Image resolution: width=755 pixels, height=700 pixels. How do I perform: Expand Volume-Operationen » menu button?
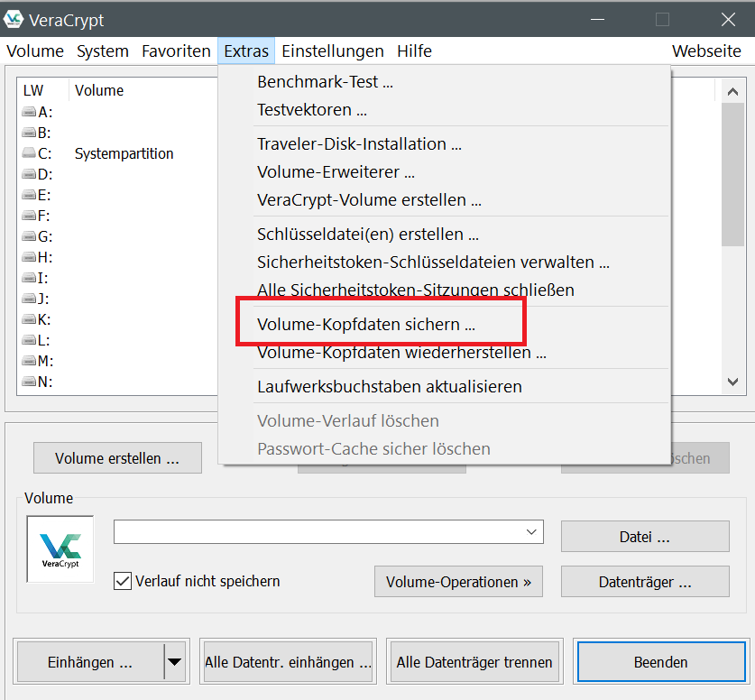tap(458, 582)
